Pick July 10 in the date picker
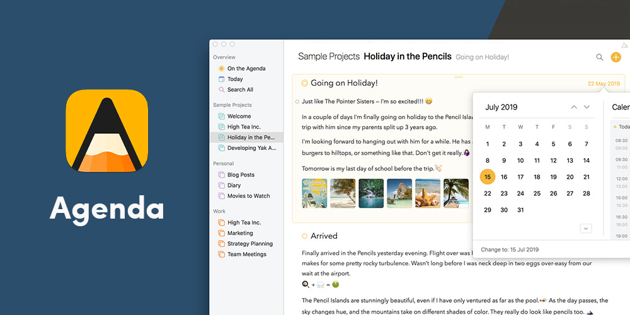 point(520,160)
